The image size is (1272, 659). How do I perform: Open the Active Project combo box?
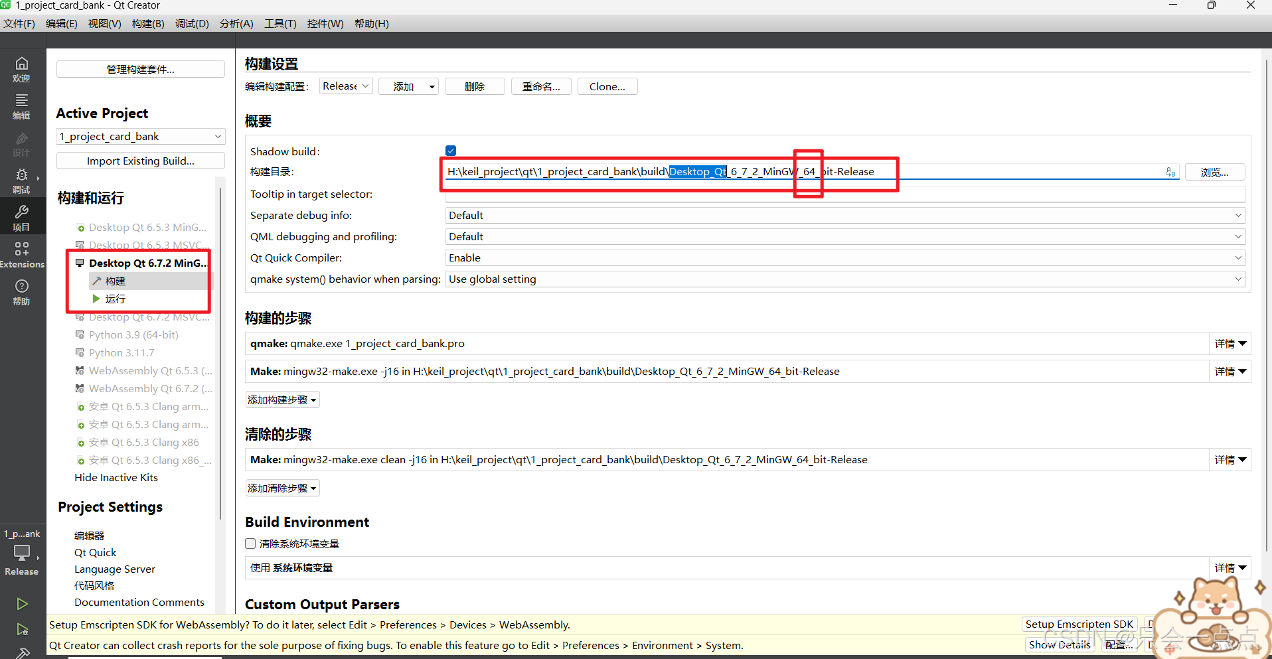(141, 136)
